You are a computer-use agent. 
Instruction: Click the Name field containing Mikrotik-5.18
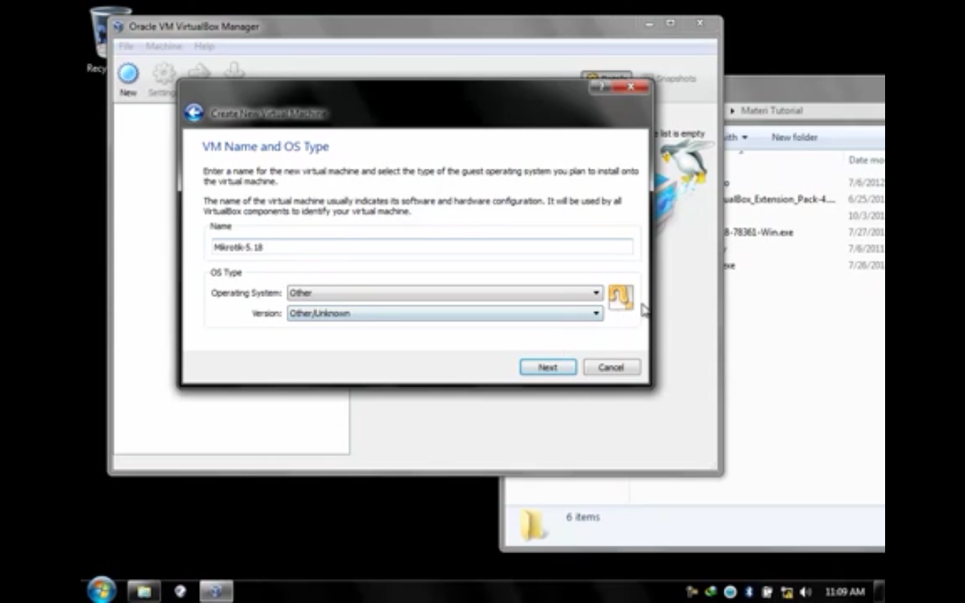click(422, 246)
